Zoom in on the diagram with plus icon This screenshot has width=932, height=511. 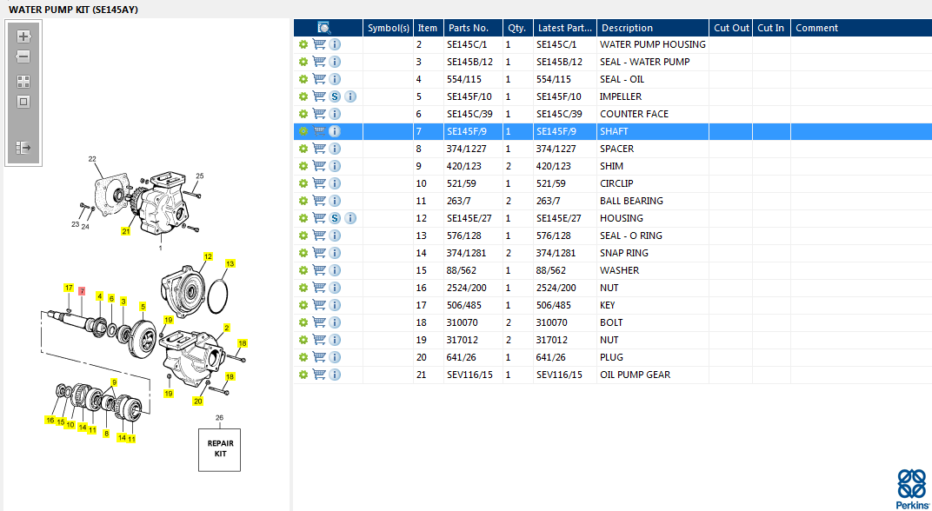23,36
